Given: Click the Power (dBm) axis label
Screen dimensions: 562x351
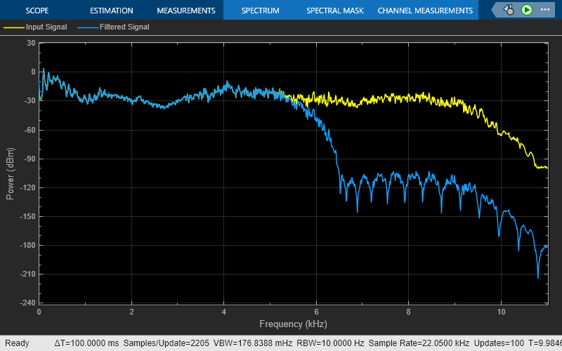Looking at the screenshot, I should pyautogui.click(x=10, y=173).
